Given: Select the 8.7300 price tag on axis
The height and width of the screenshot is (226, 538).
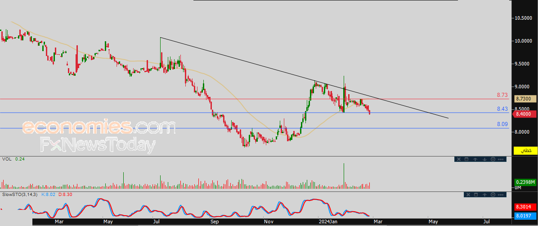Looking at the screenshot, I should (525, 99).
